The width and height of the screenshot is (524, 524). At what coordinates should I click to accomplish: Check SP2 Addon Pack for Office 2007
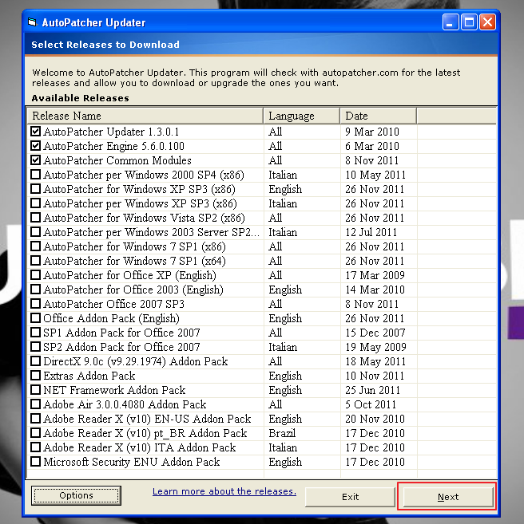35,347
